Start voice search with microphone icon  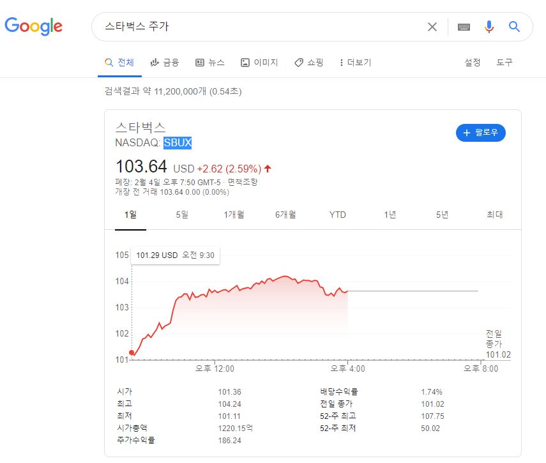pos(489,27)
